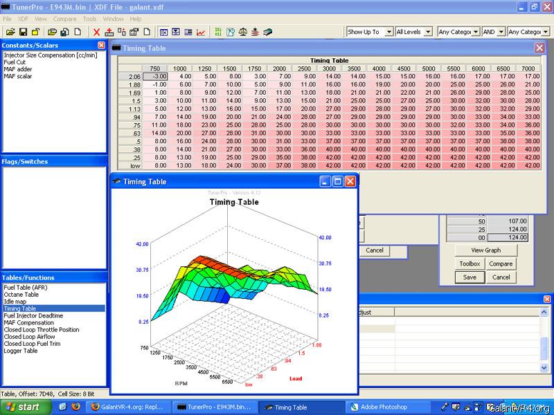This screenshot has width=554, height=415.
Task: Open the AND operator dropdown
Action: 500,32
